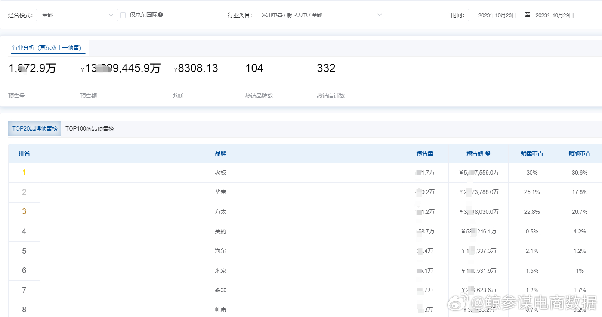Click the 热销店铺数 value 332
Image resolution: width=602 pixels, height=317 pixels.
[326, 68]
